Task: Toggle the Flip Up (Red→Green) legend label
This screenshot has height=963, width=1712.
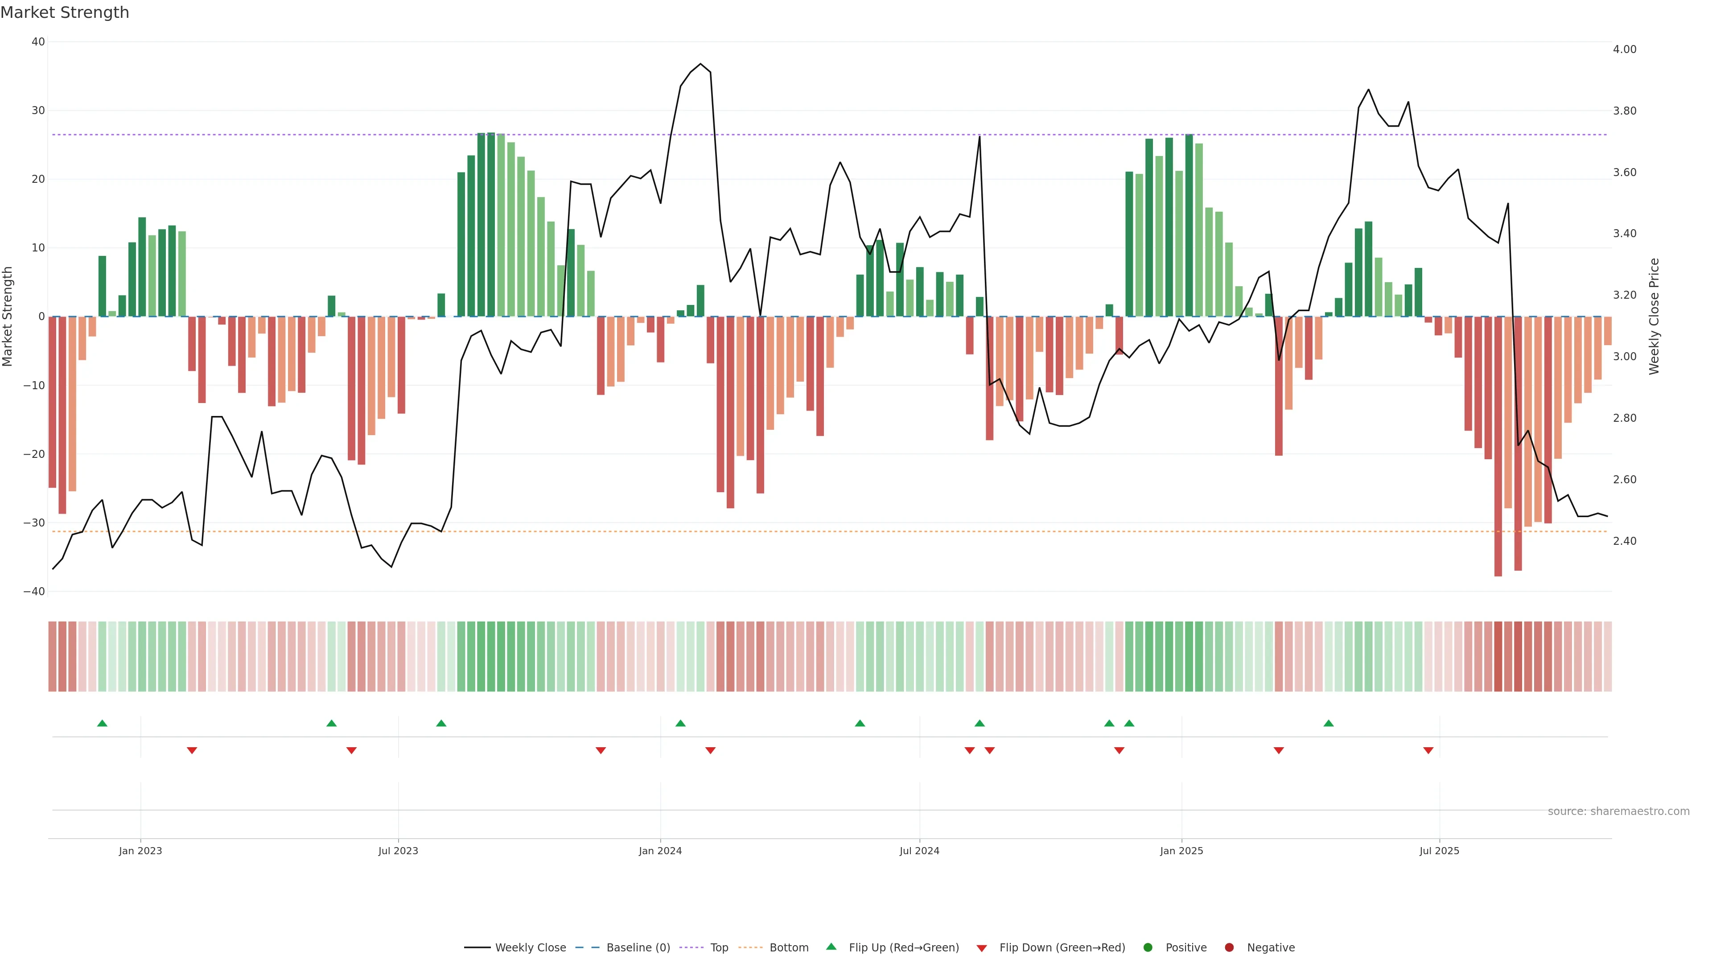Action: pyautogui.click(x=904, y=948)
